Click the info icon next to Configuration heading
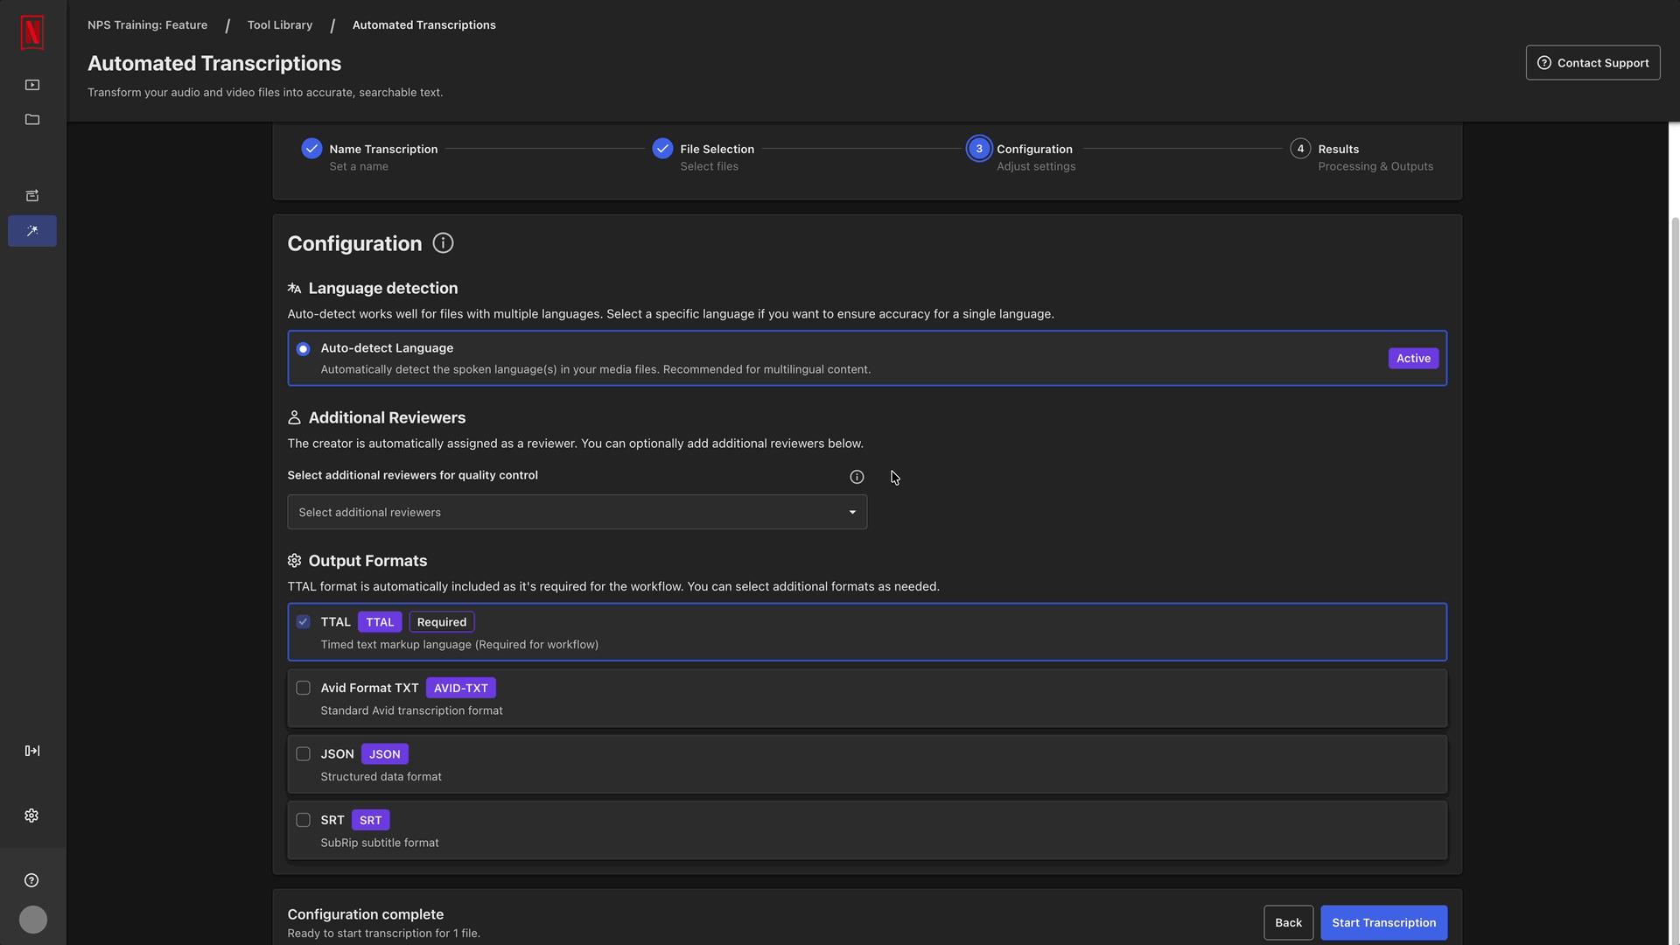 pos(443,243)
